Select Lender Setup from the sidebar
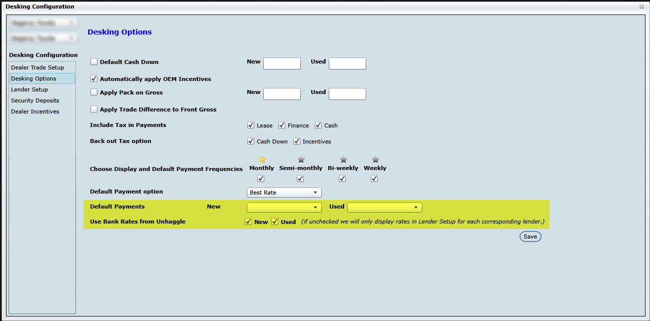The height and width of the screenshot is (321, 650). [x=29, y=89]
